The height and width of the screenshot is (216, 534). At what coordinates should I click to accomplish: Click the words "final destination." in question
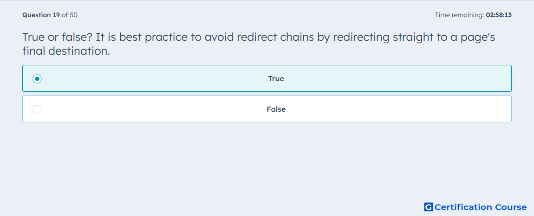click(66, 51)
